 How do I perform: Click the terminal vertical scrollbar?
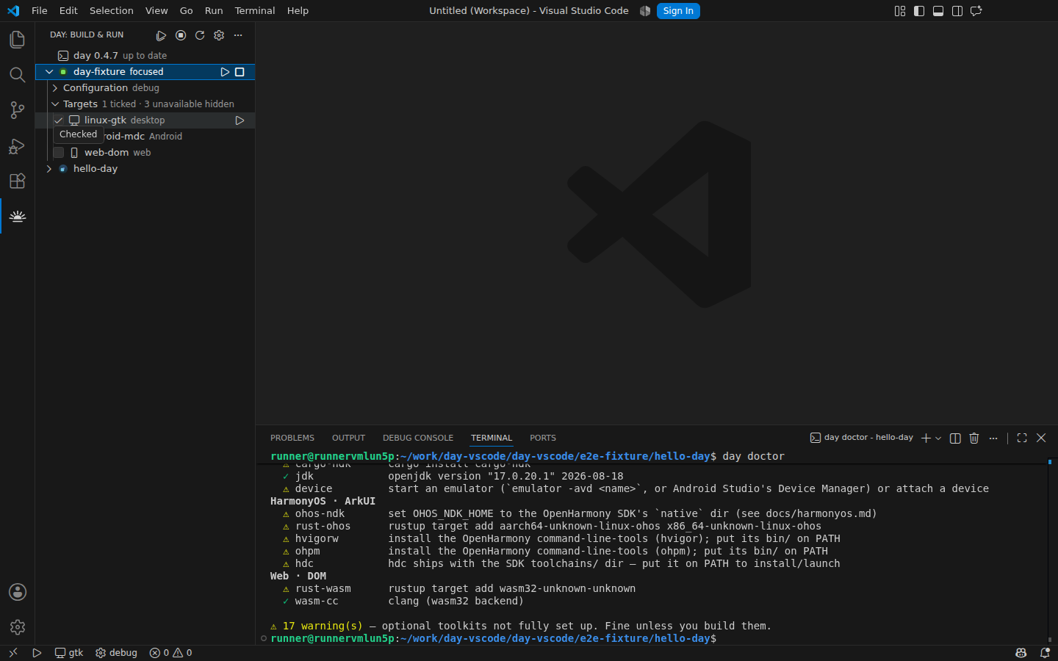[1050, 551]
